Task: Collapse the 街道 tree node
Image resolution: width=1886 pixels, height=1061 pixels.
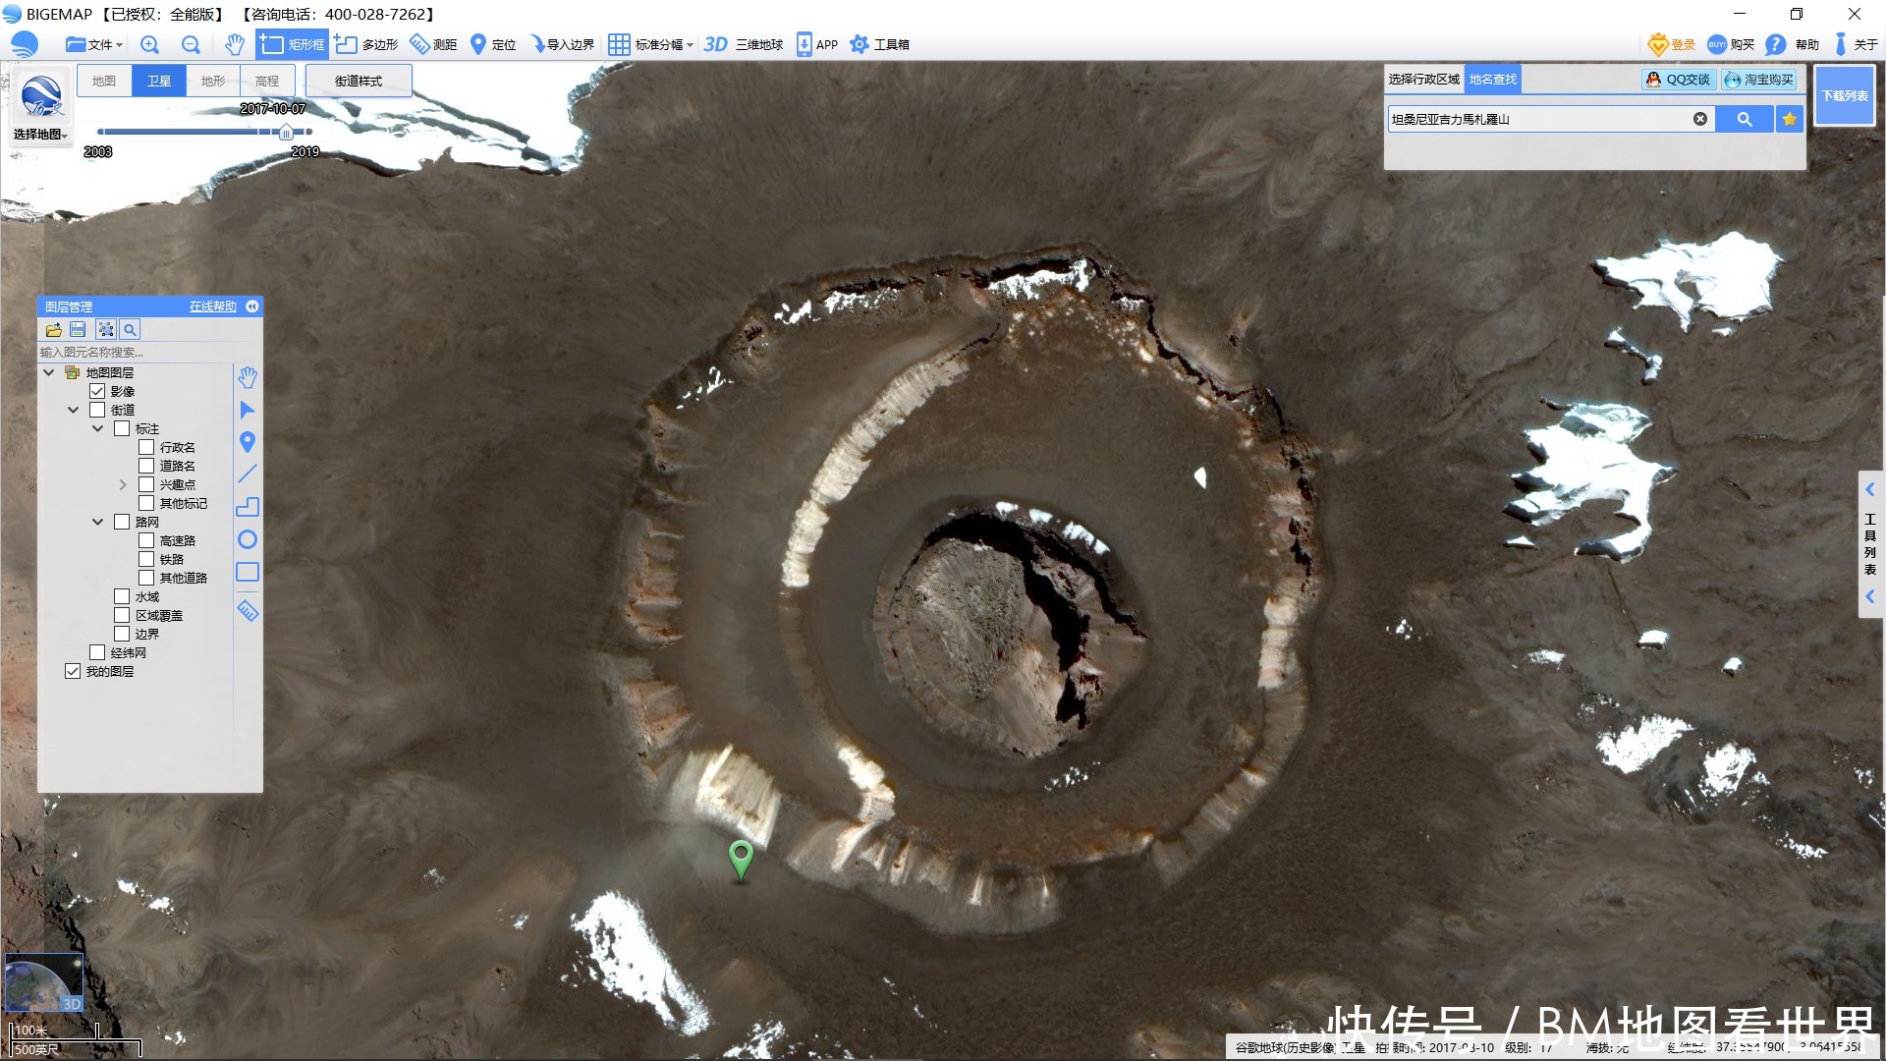Action: [73, 410]
